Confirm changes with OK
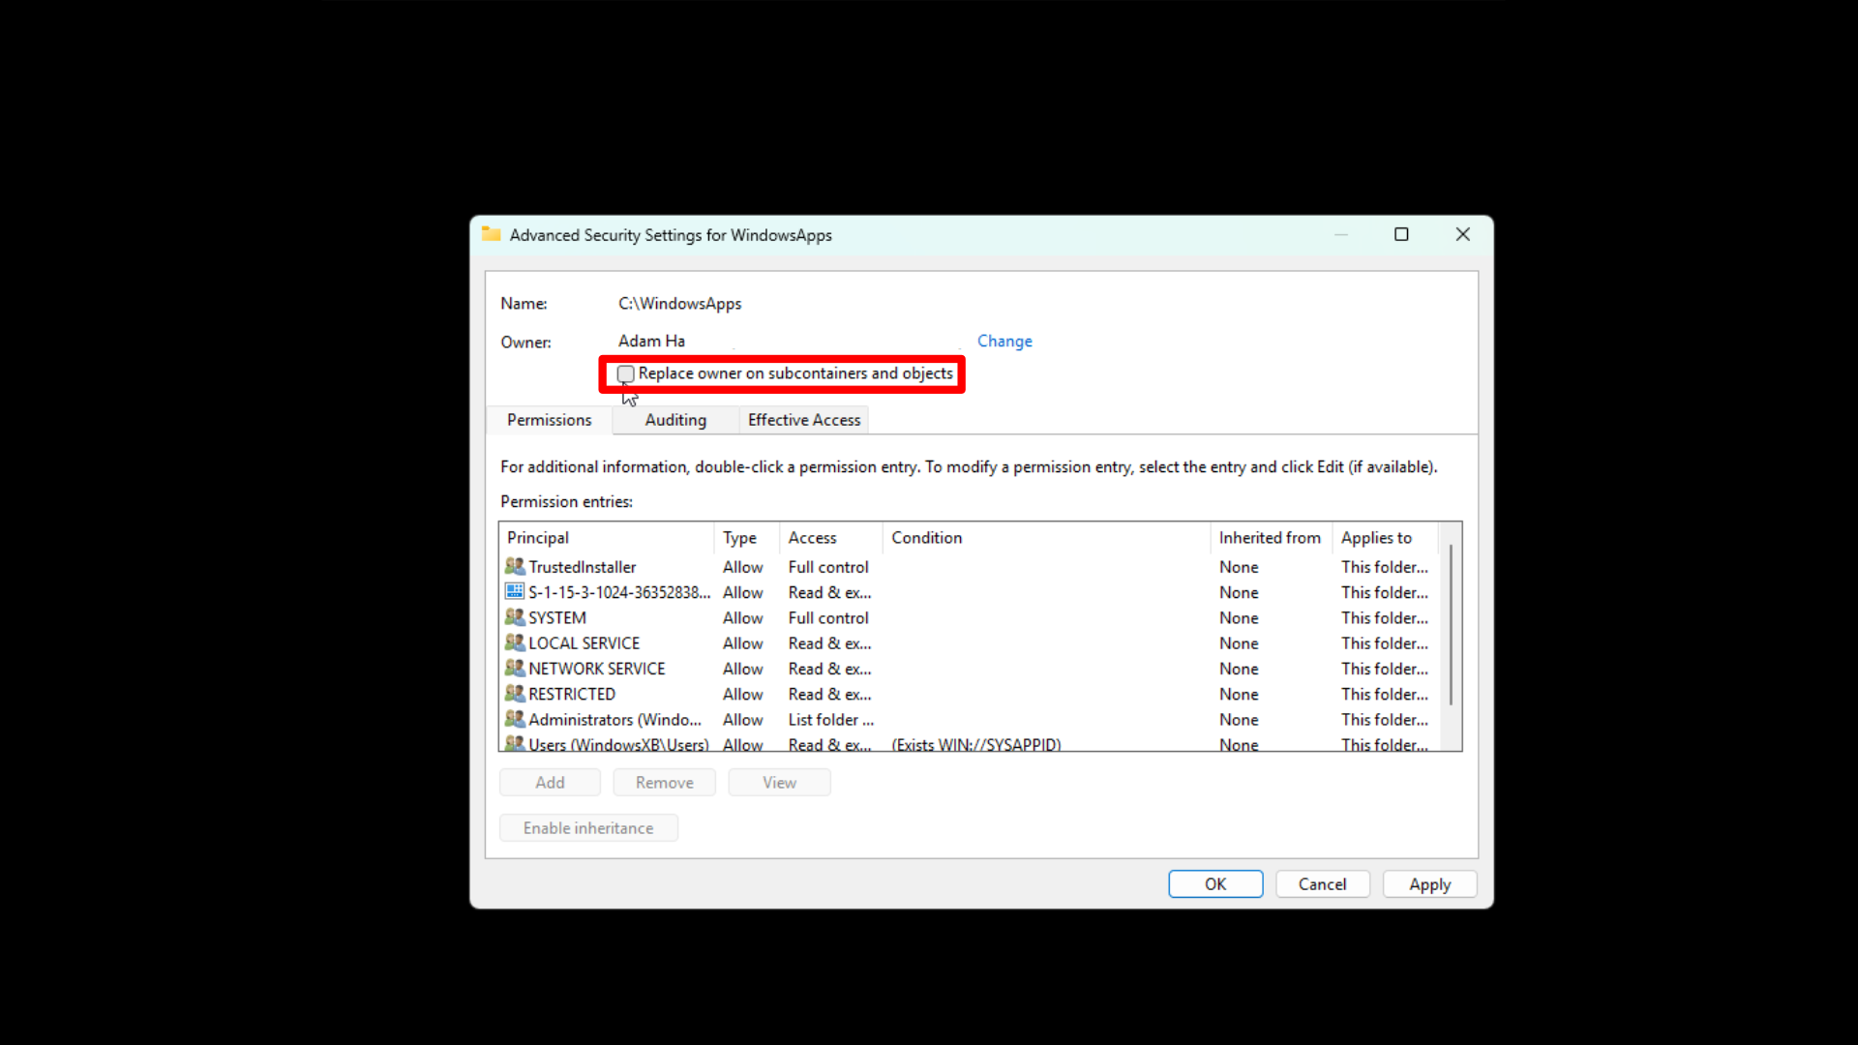This screenshot has height=1045, width=1858. (x=1214, y=883)
